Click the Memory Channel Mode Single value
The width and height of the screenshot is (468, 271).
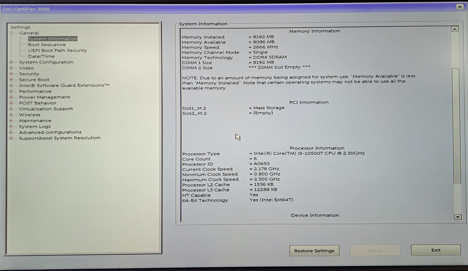[260, 52]
